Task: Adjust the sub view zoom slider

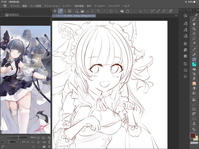Action: [14, 137]
